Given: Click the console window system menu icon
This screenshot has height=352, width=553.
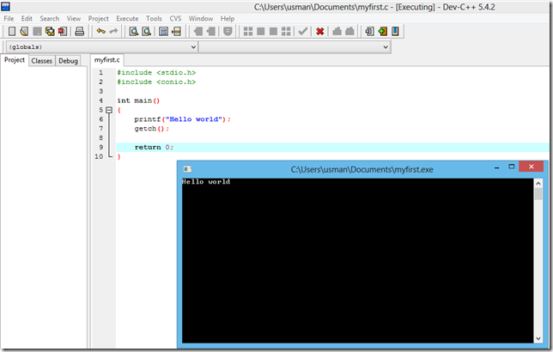Looking at the screenshot, I should pyautogui.click(x=187, y=169).
